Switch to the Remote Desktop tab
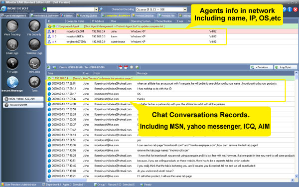299x187 pixels. point(143,15)
